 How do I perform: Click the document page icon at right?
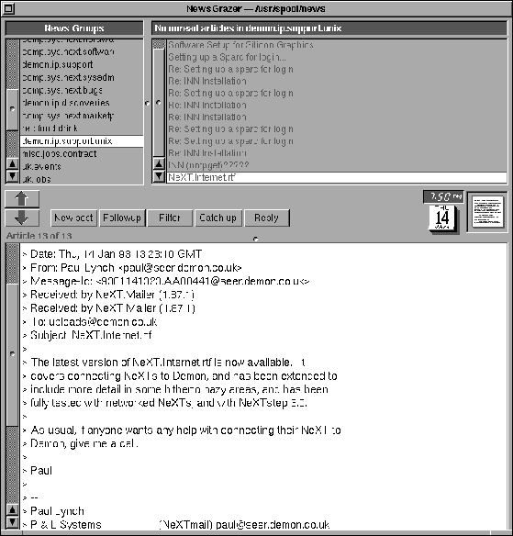487,212
